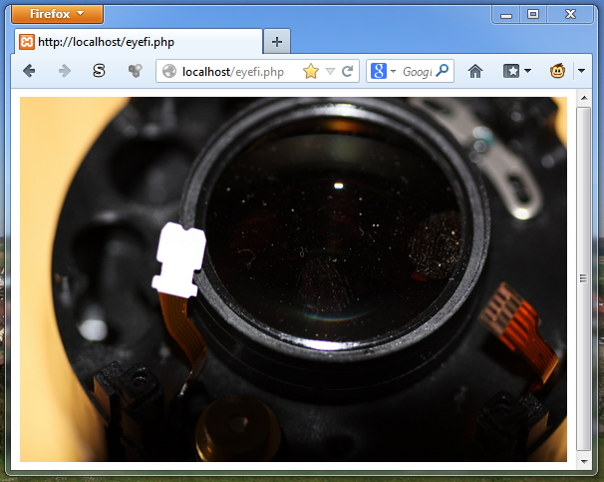604x482 pixels.
Task: Reload the page with the refresh icon
Action: click(x=347, y=71)
